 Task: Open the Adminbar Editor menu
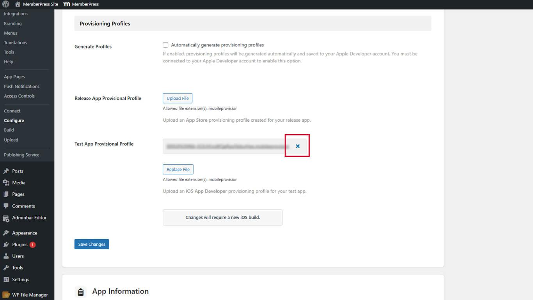[x=29, y=218]
